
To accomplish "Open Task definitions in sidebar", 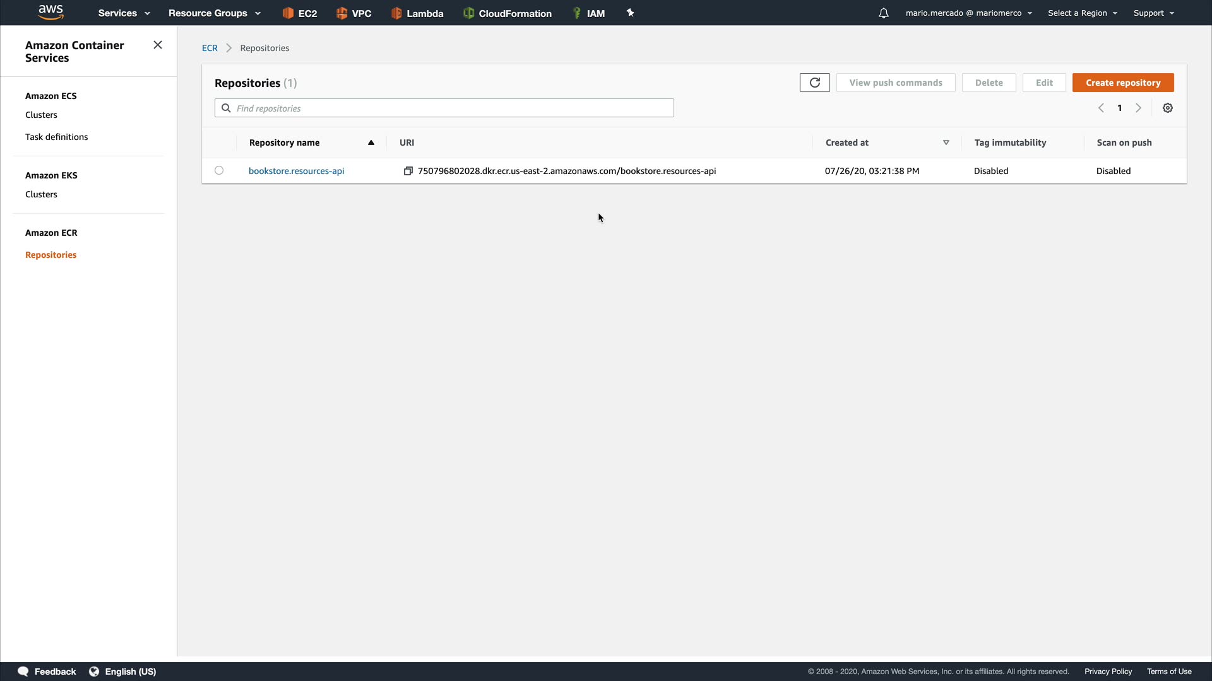I will (x=56, y=137).
